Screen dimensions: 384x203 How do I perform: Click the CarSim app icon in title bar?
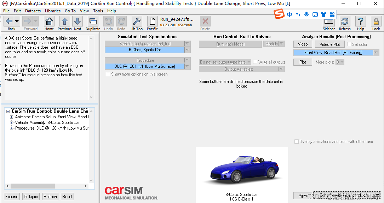[5, 4]
